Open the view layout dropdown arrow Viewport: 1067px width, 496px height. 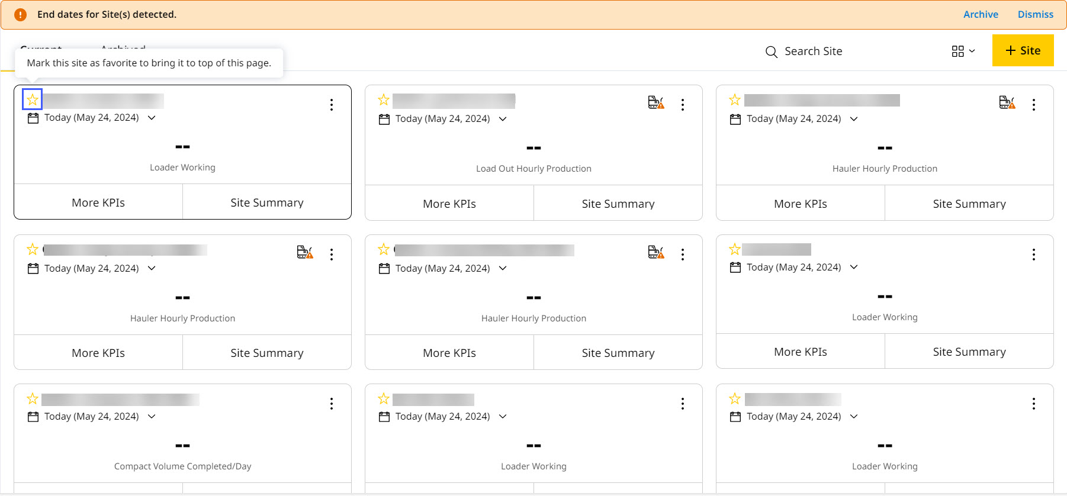[972, 51]
